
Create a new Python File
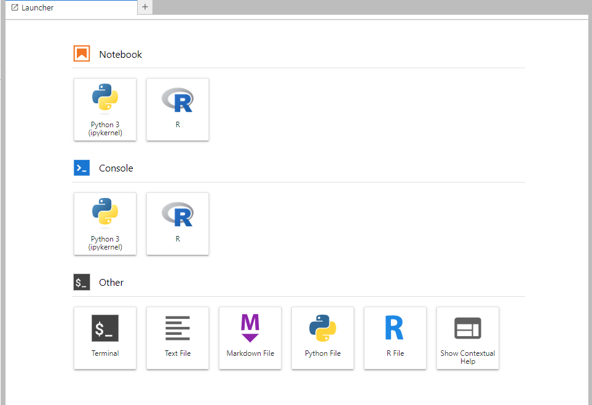[x=322, y=338]
